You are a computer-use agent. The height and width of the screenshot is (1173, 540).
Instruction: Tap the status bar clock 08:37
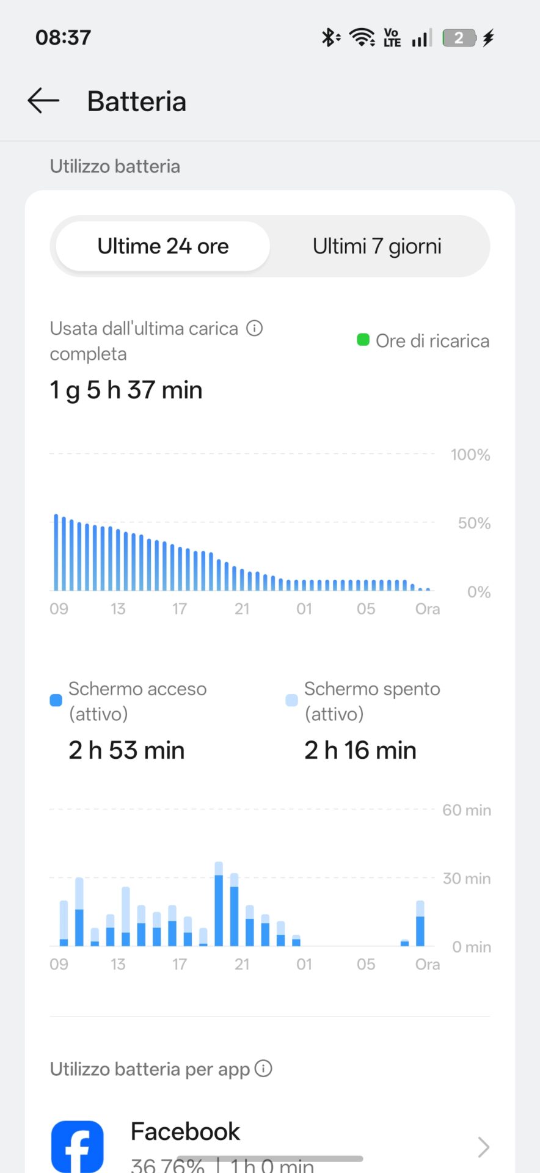(63, 37)
